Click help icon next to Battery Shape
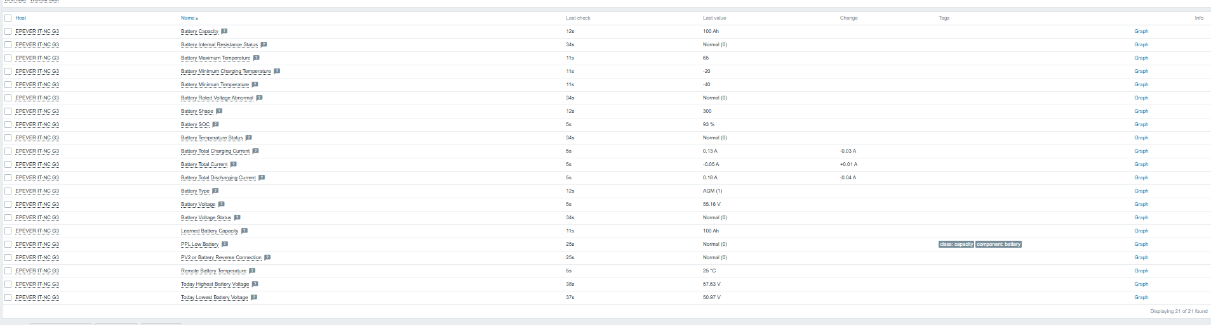Screen dimensions: 1211x325 click(x=219, y=111)
